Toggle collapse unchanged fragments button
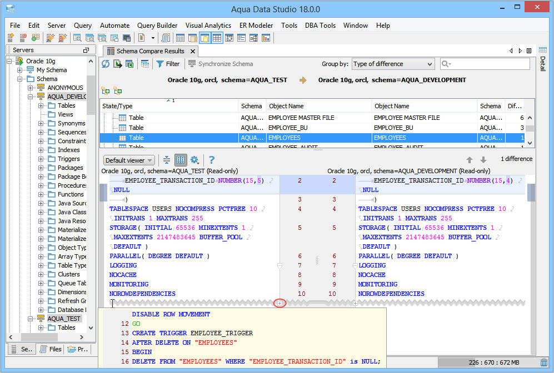The height and width of the screenshot is (373, 554). pyautogui.click(x=167, y=160)
